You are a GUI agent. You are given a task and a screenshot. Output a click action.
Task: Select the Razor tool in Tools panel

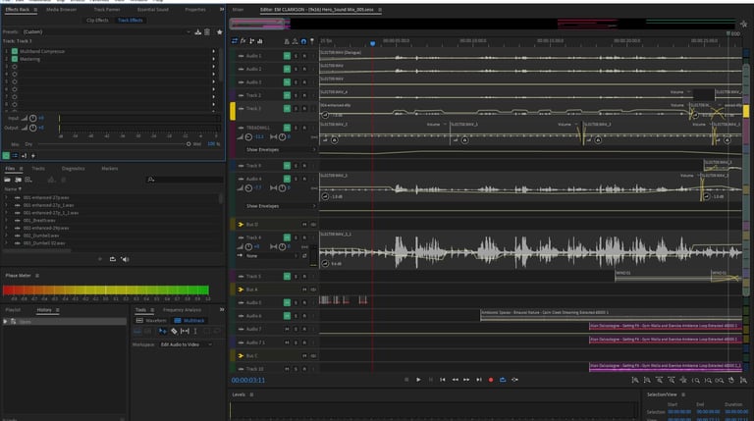[x=174, y=332]
